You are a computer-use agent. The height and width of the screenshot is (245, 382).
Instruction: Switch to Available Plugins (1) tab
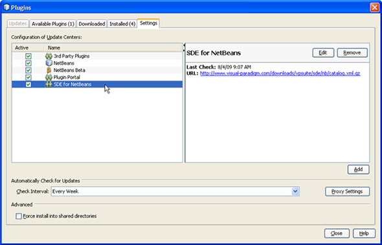pyautogui.click(x=53, y=24)
